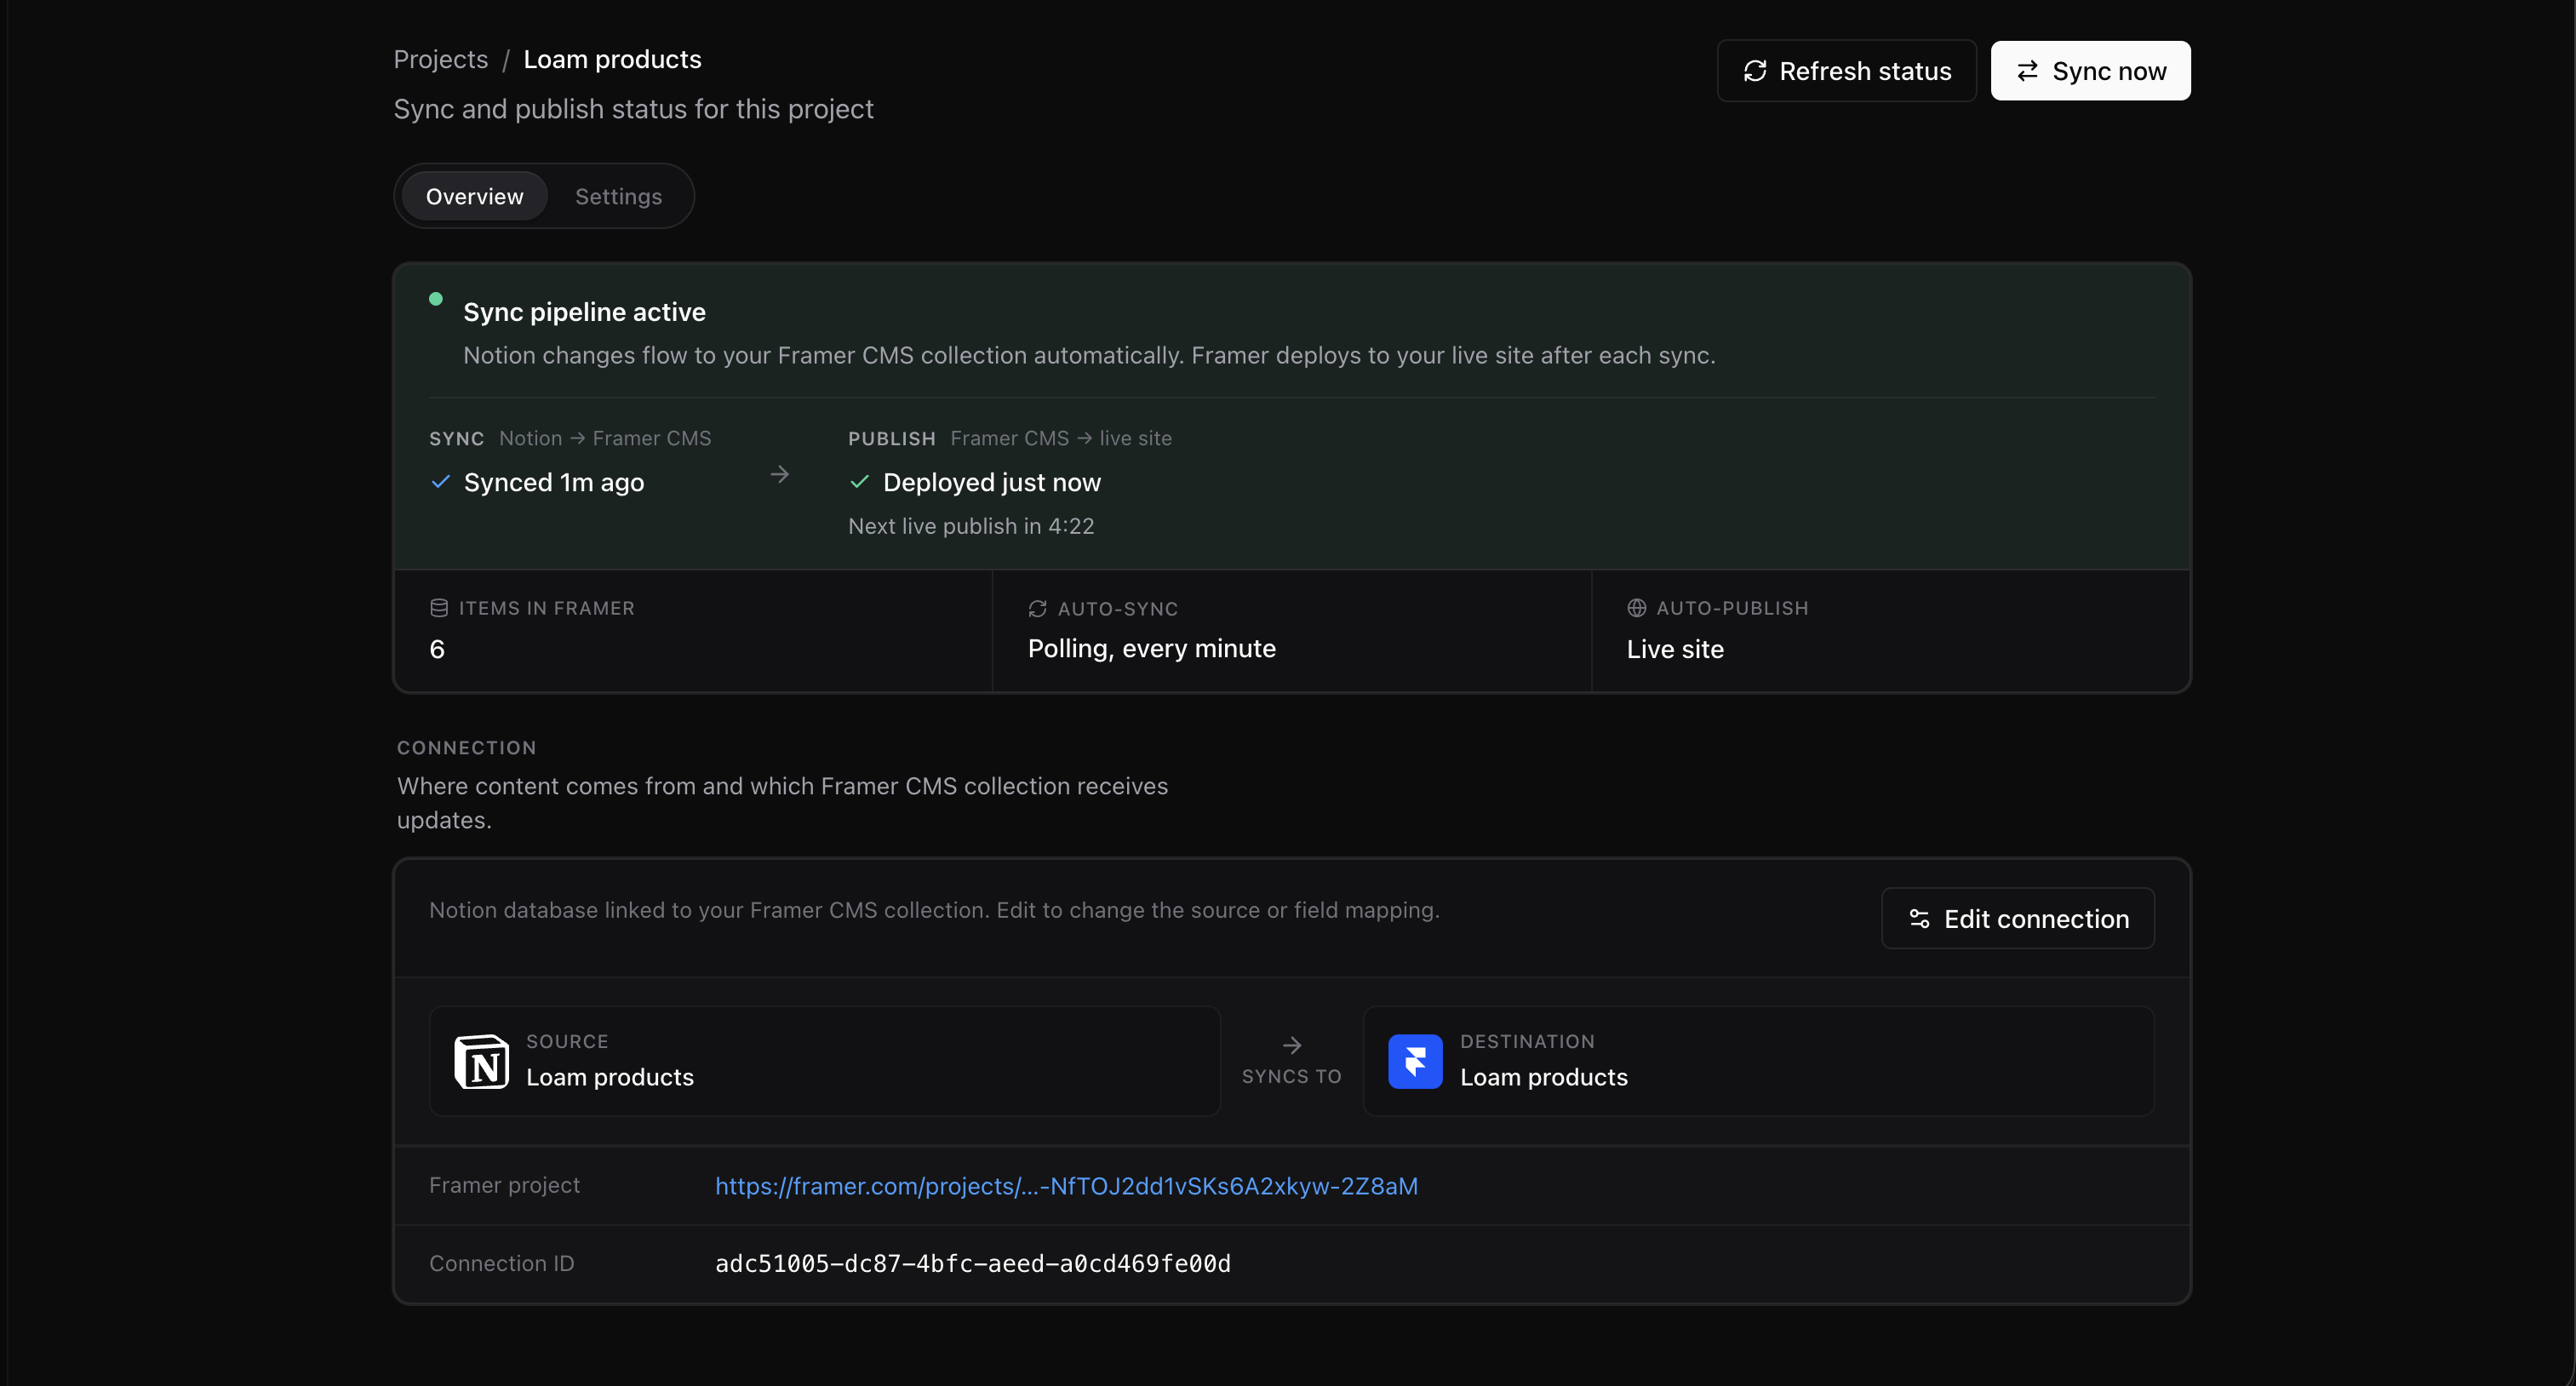
Task: Click the Items in Framer value 6
Action: [x=437, y=649]
